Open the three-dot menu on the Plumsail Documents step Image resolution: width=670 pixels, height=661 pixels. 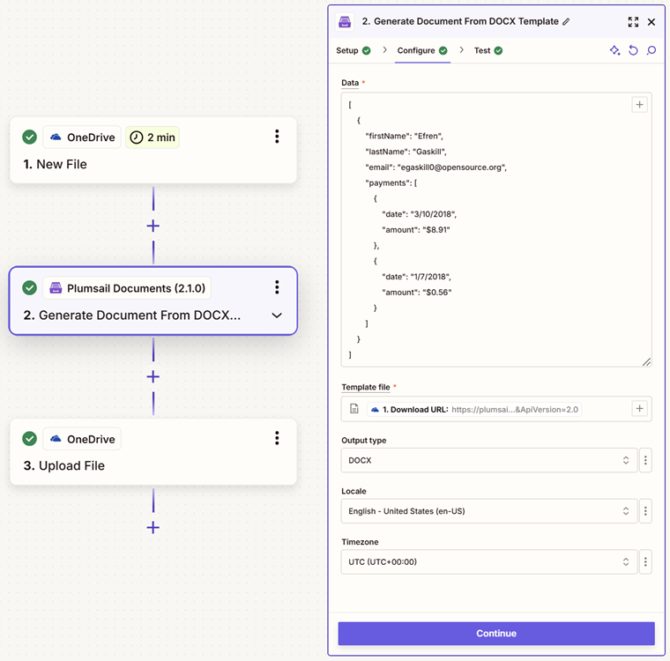click(277, 287)
